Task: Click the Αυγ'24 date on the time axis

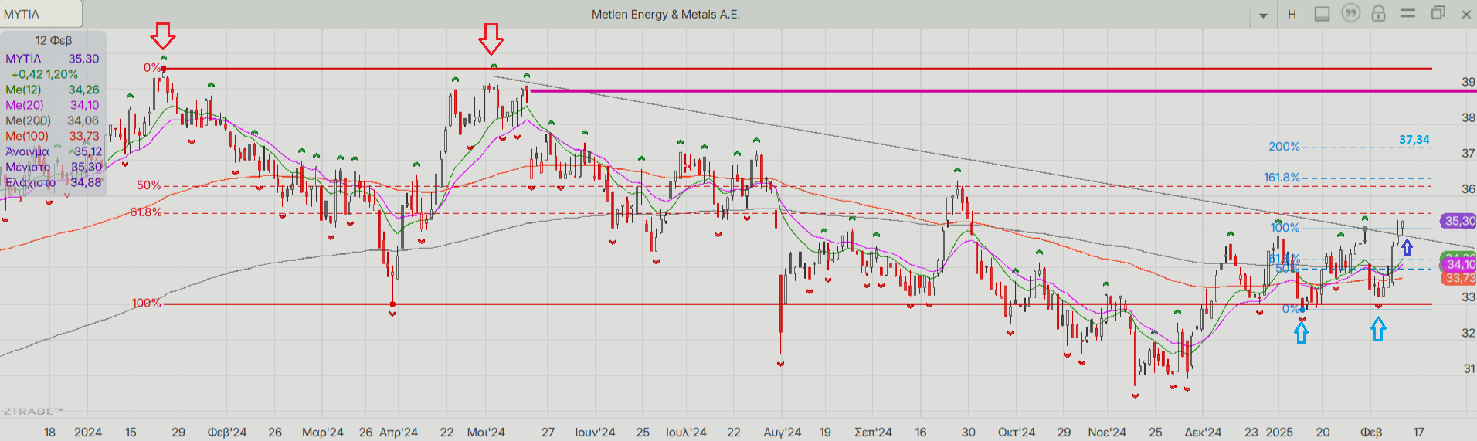Action: (783, 432)
